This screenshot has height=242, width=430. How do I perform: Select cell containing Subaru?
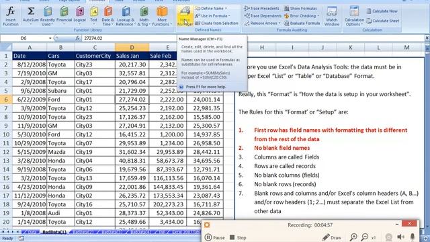60,91
